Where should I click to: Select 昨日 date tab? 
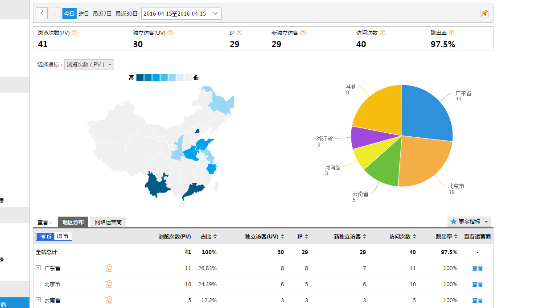84,13
